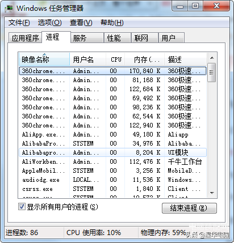The width and height of the screenshot is (234, 243).
Task: Click the CPU 使用率: 10% status entry
Action: click(94, 232)
